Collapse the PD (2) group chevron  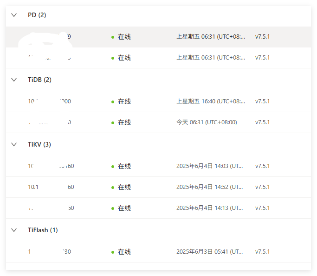(x=14, y=15)
